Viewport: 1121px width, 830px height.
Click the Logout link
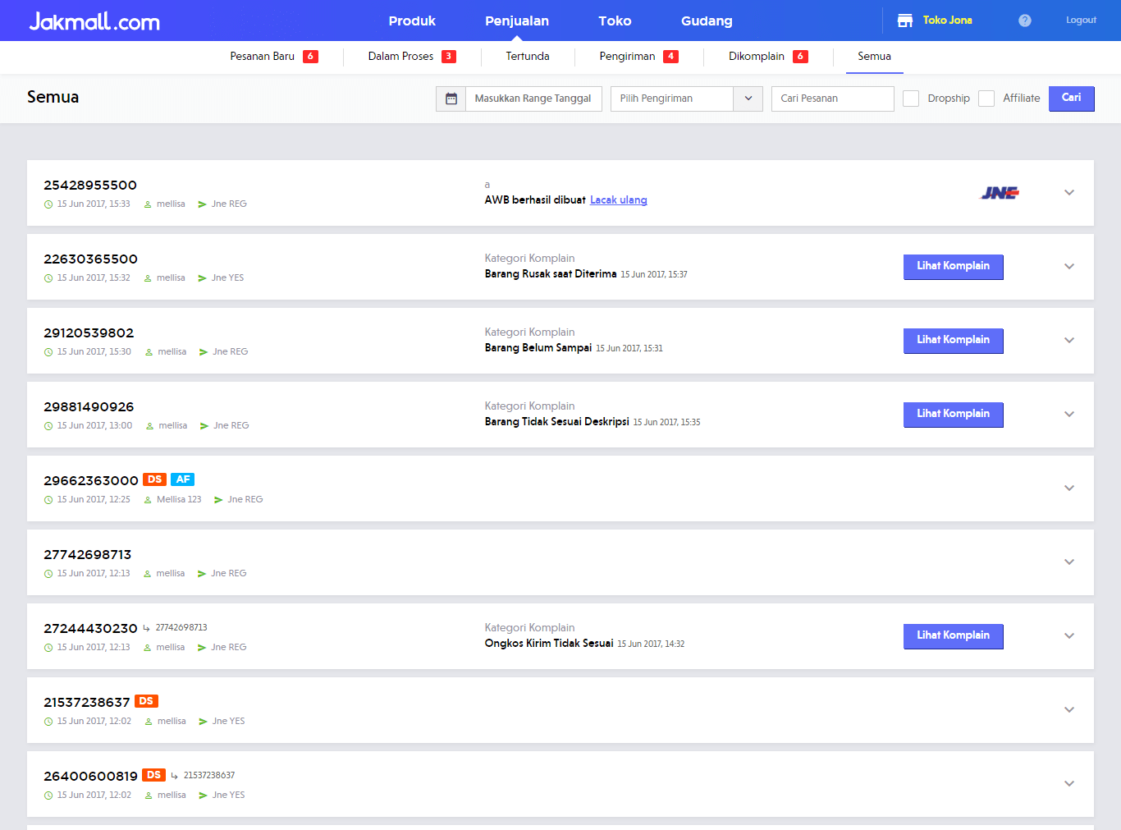(x=1081, y=21)
